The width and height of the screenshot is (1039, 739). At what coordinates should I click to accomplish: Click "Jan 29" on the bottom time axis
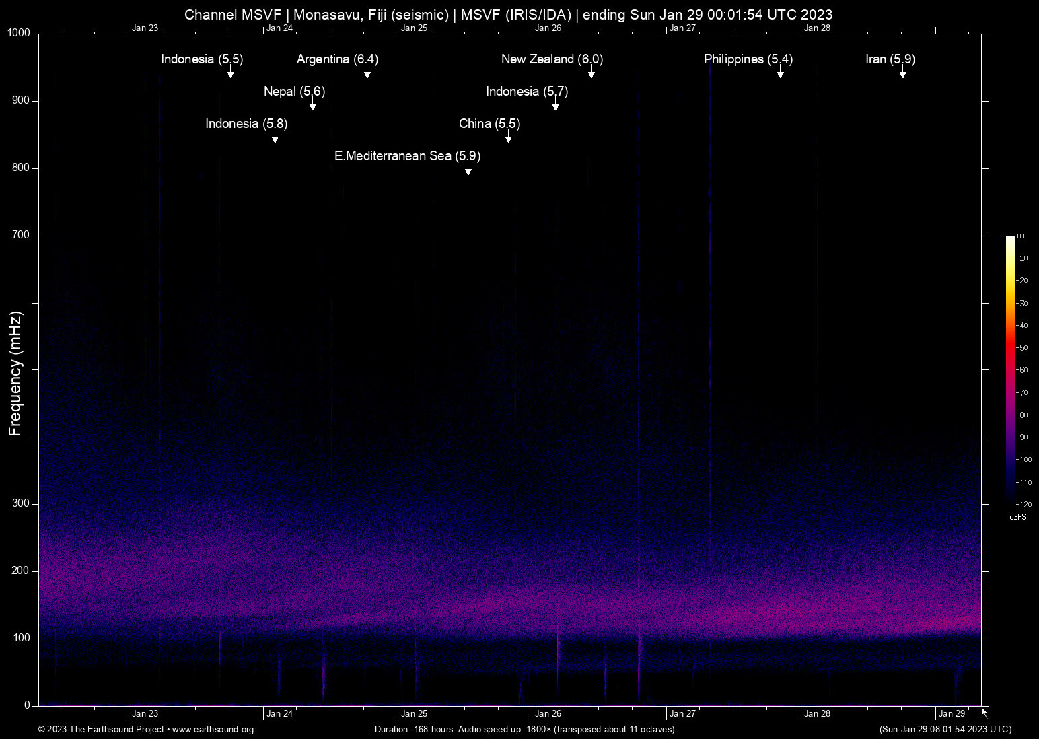952,714
